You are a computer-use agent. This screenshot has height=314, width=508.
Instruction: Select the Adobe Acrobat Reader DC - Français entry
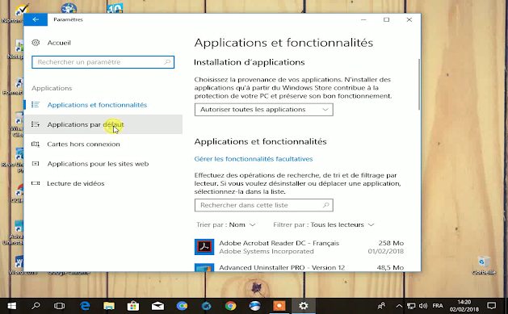pos(299,247)
